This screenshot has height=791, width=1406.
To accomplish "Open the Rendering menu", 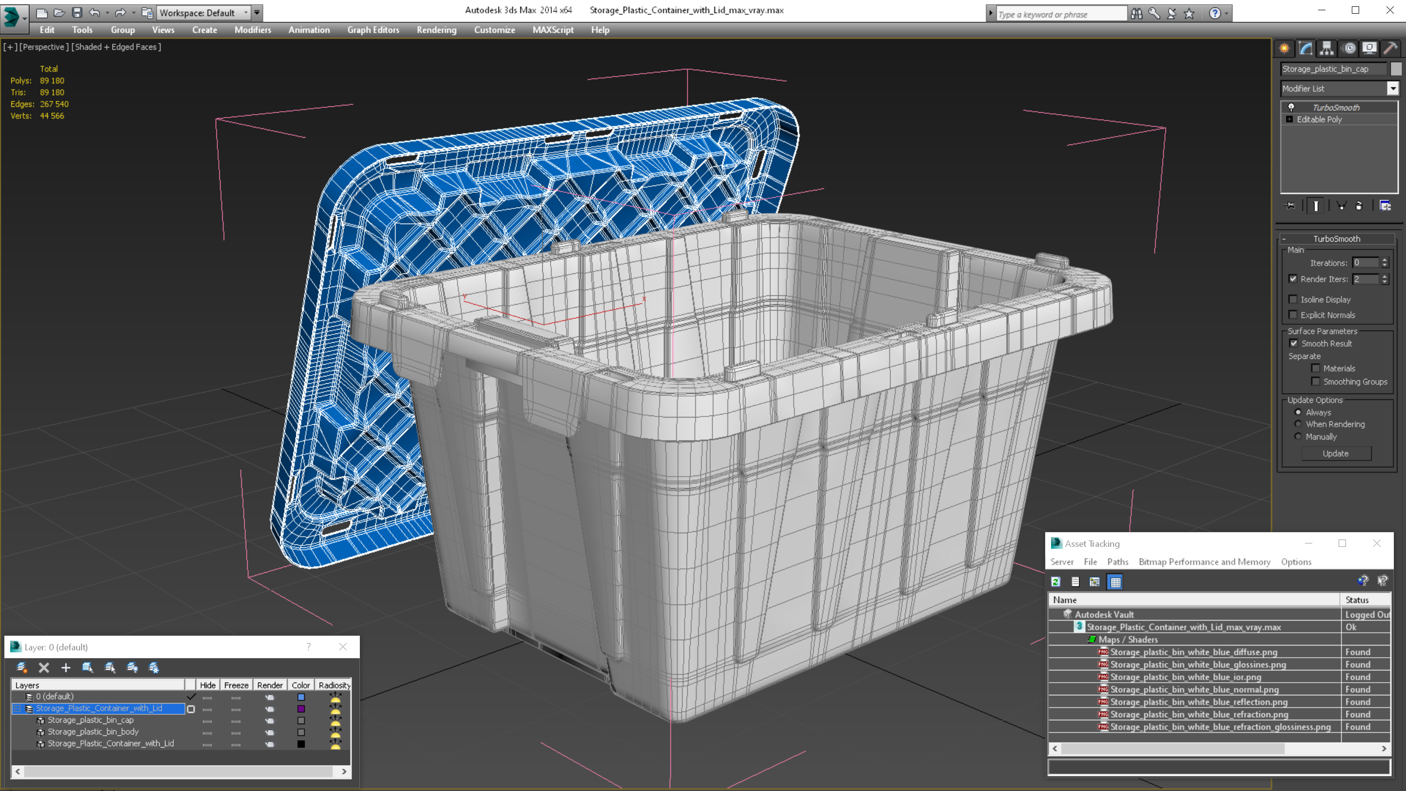I will click(436, 30).
